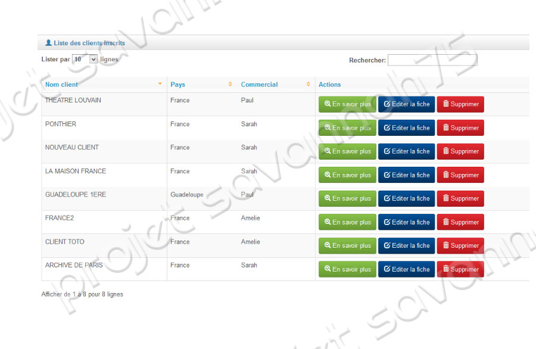Click trash icon in NOUVEAU CLIENT row
The image size is (536, 349).
[446, 151]
